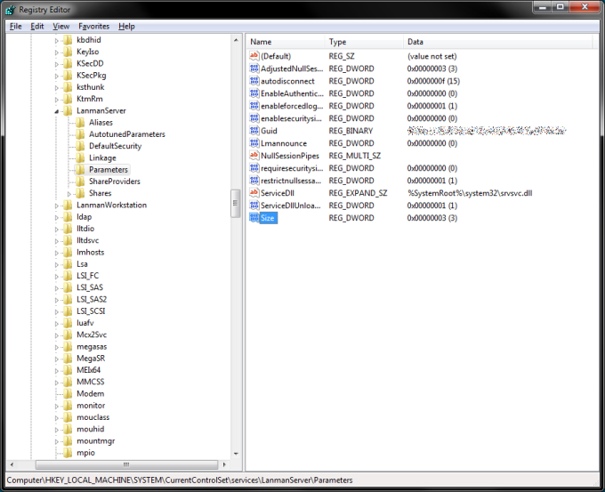Expand the KtmRm key
This screenshot has width=605, height=492.
point(57,100)
